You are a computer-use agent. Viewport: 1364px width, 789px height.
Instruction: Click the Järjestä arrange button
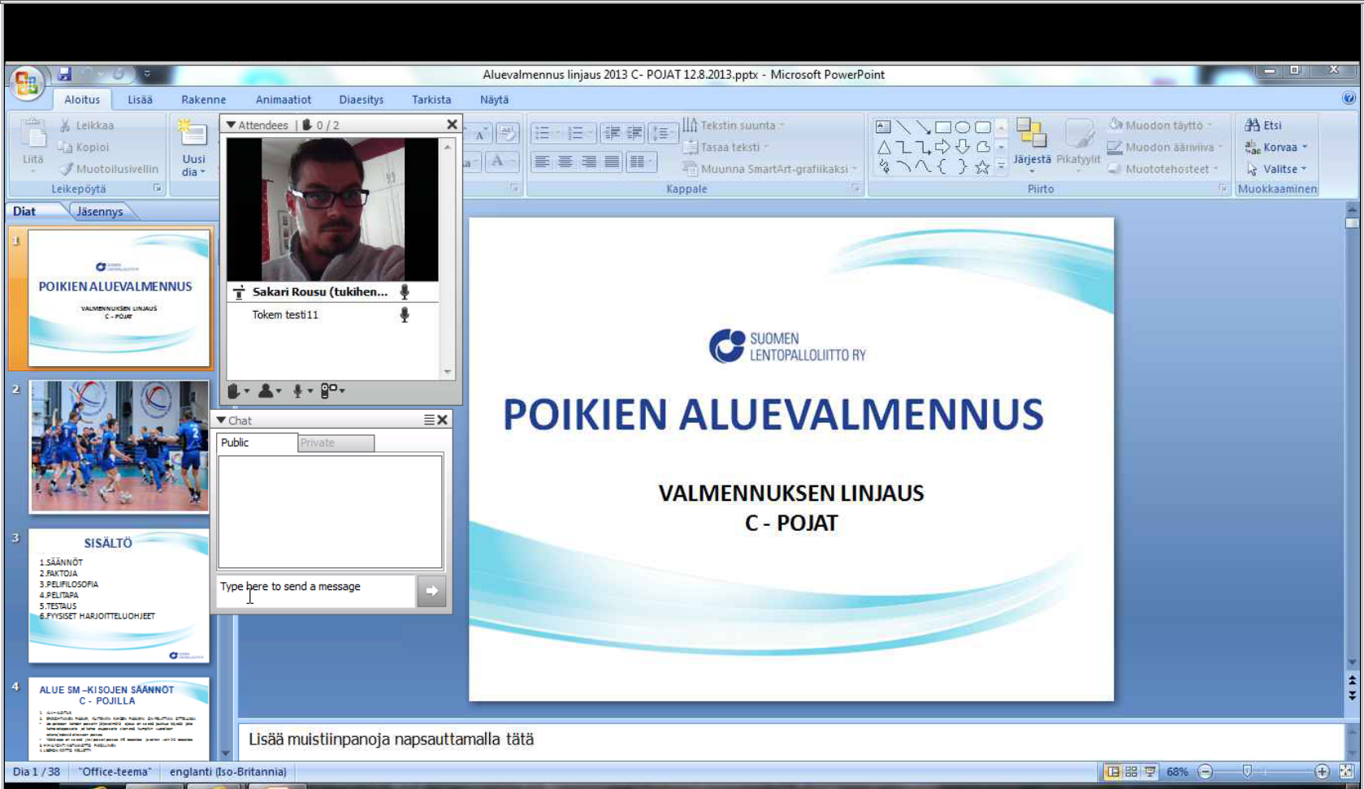pyautogui.click(x=1032, y=143)
